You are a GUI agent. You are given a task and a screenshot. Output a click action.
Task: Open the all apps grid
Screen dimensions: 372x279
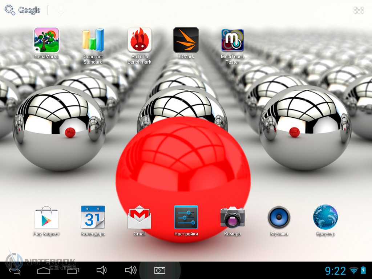point(359,10)
